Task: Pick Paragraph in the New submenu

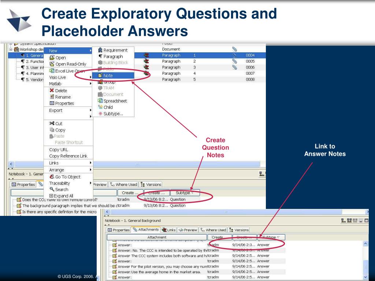Action: [114, 57]
